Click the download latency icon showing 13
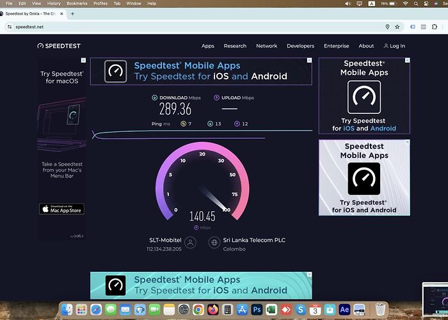The height and width of the screenshot is (320, 448). tap(210, 124)
